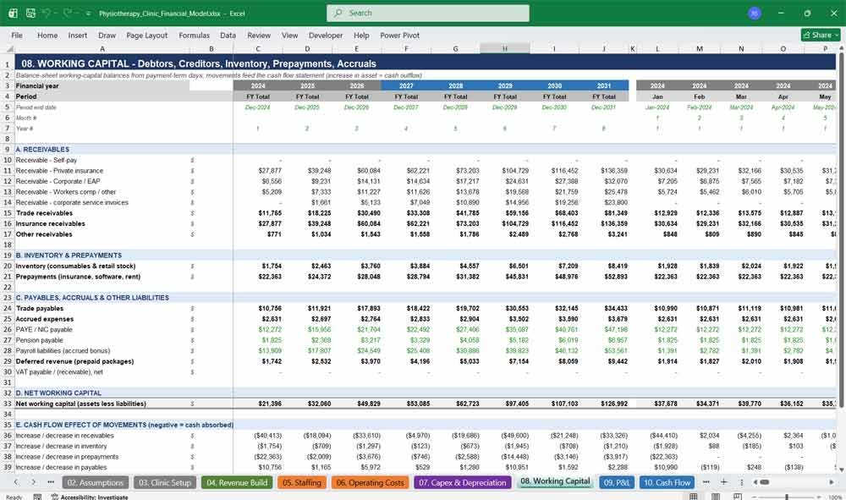Click vertical scrollbar down arrow
Image resolution: width=846 pixels, height=500 pixels.
pyautogui.click(x=841, y=470)
